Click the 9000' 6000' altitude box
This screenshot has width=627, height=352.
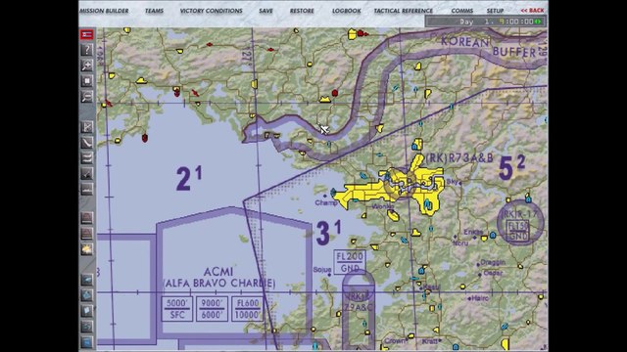tap(212, 309)
